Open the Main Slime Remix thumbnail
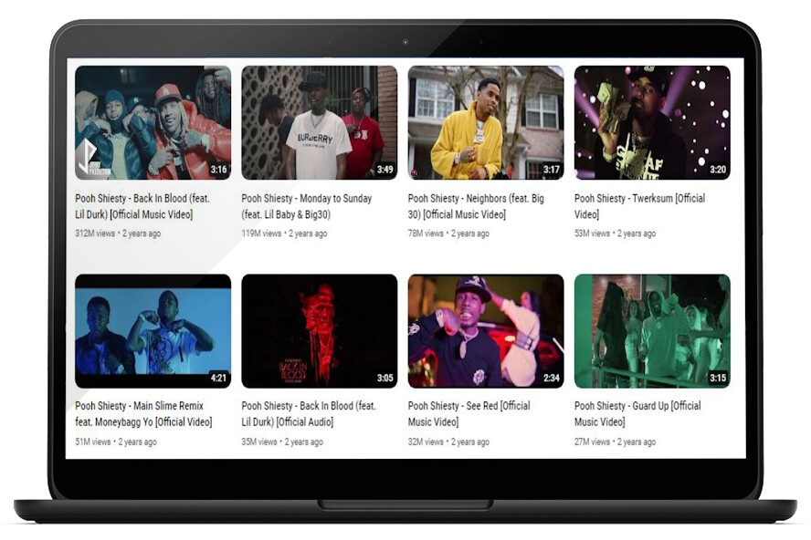 [x=153, y=331]
